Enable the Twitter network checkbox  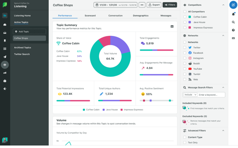point(185,48)
